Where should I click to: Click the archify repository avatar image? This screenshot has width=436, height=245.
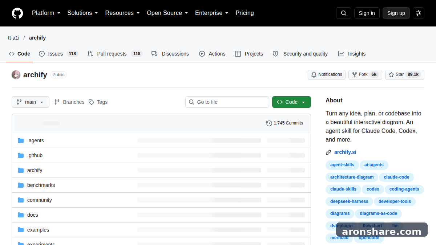coord(16,75)
